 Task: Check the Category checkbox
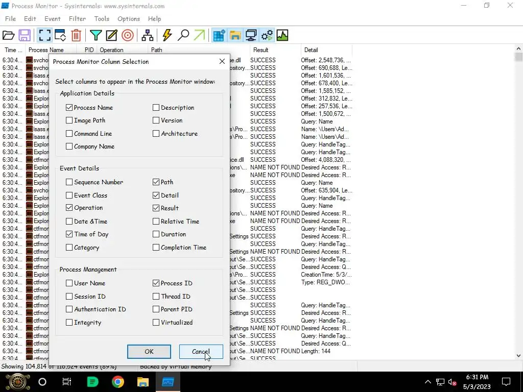click(69, 248)
